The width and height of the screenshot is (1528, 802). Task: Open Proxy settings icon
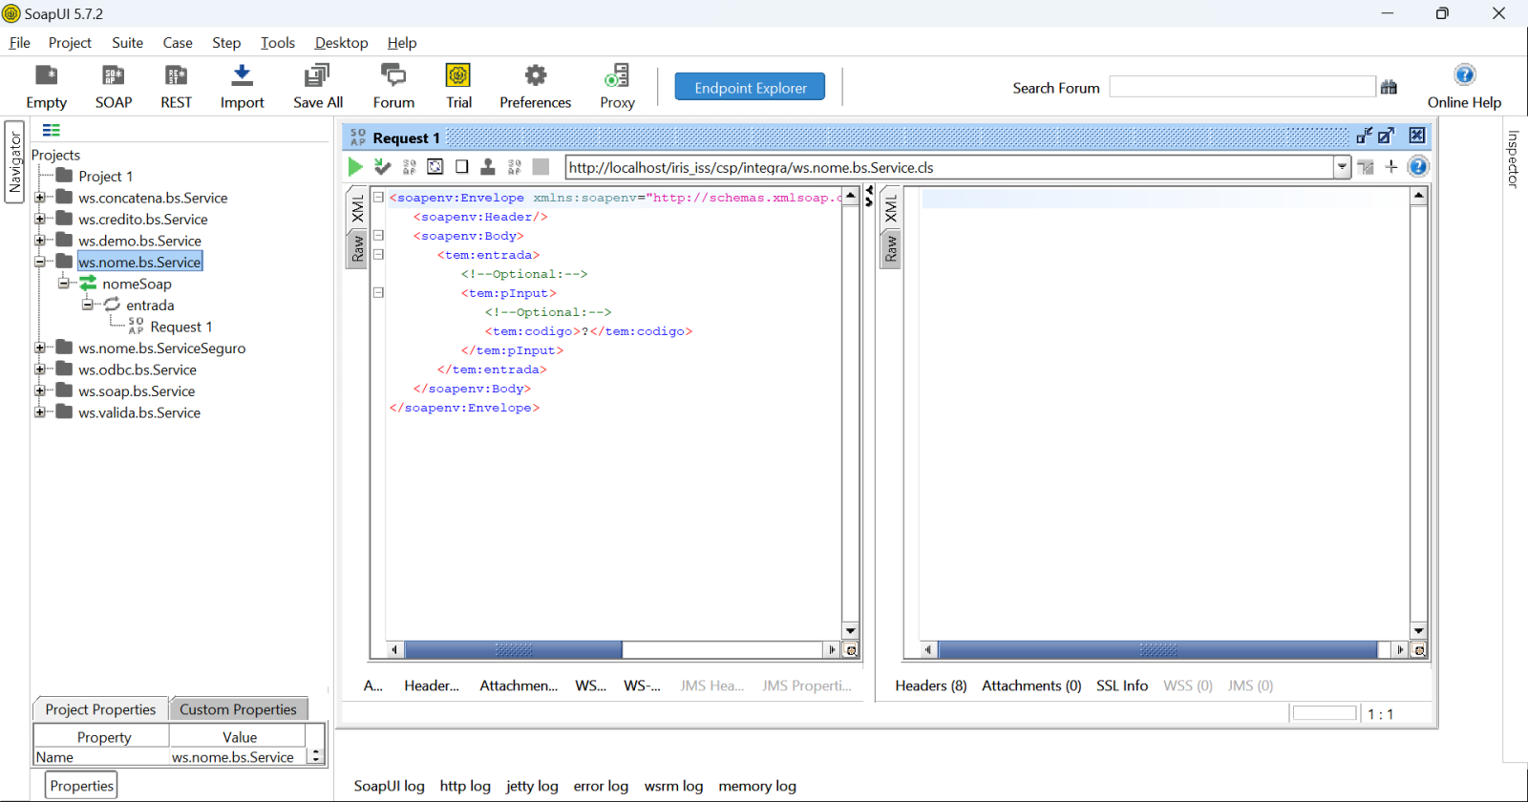(617, 76)
